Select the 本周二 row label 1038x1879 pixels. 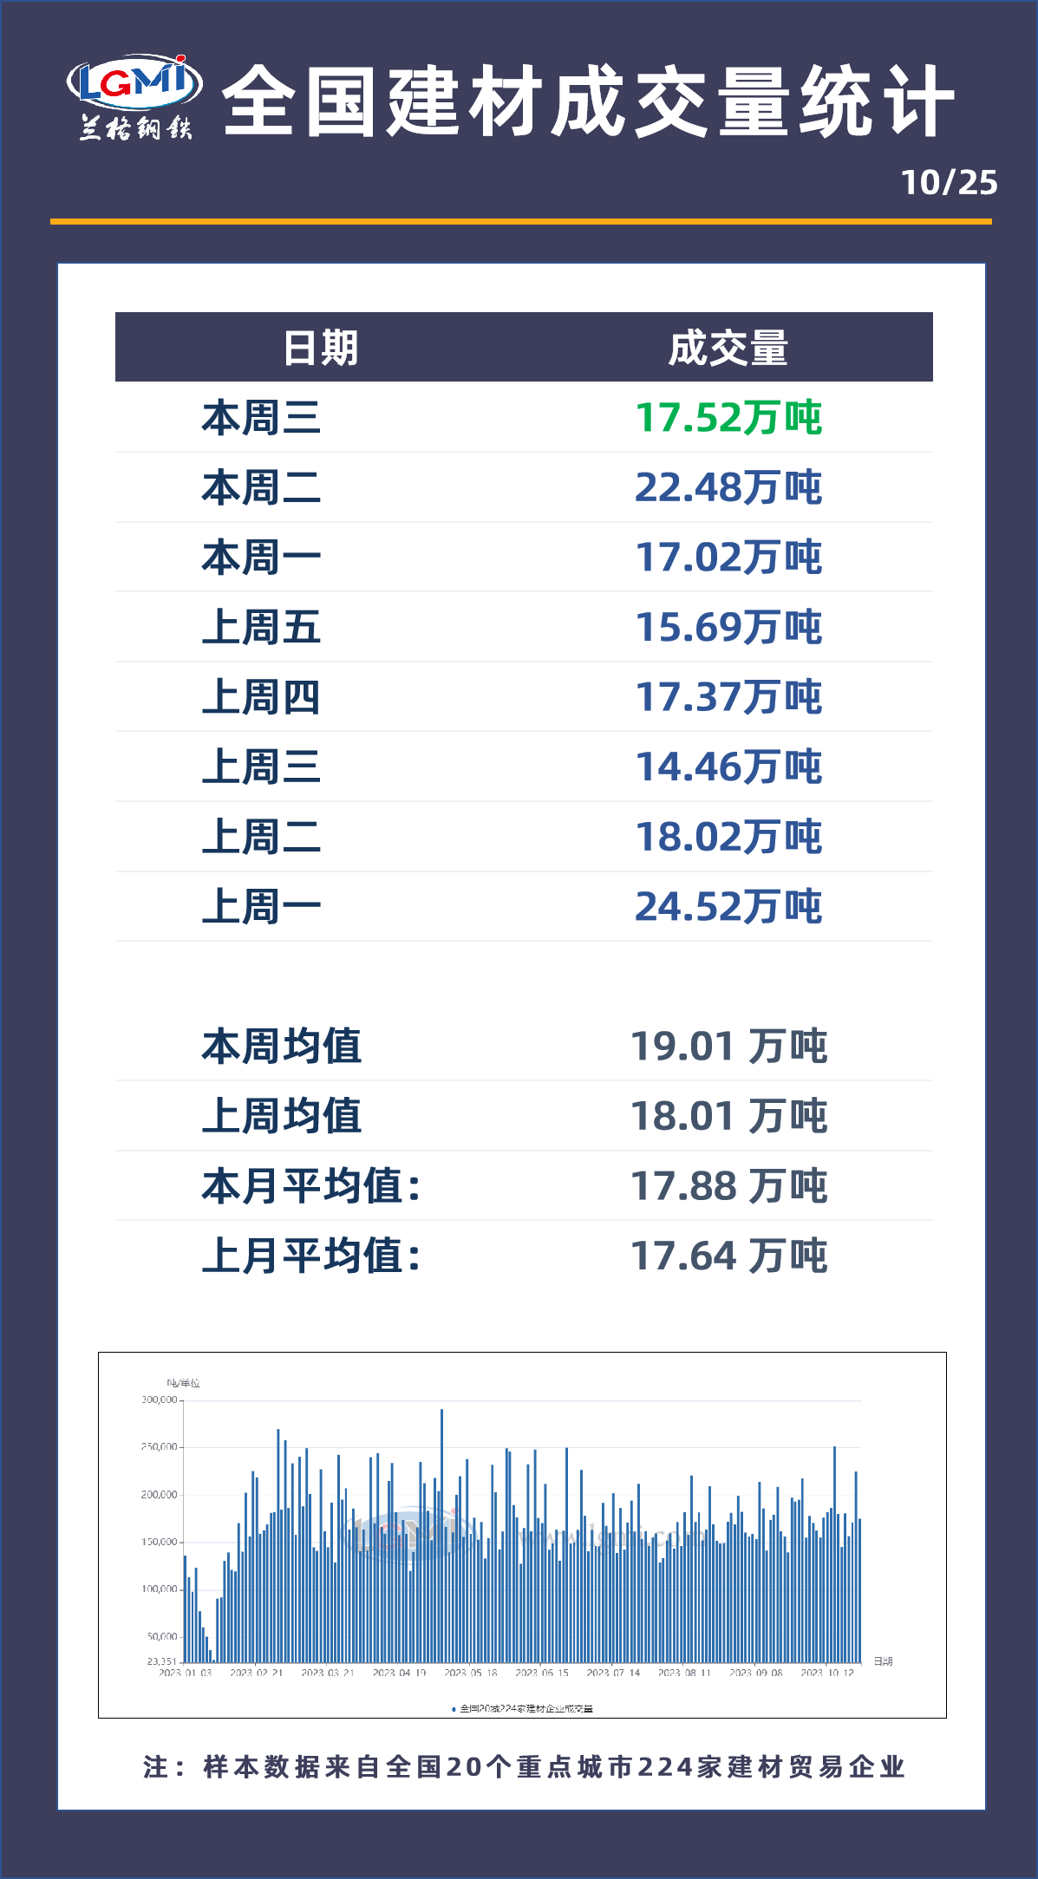pos(261,487)
